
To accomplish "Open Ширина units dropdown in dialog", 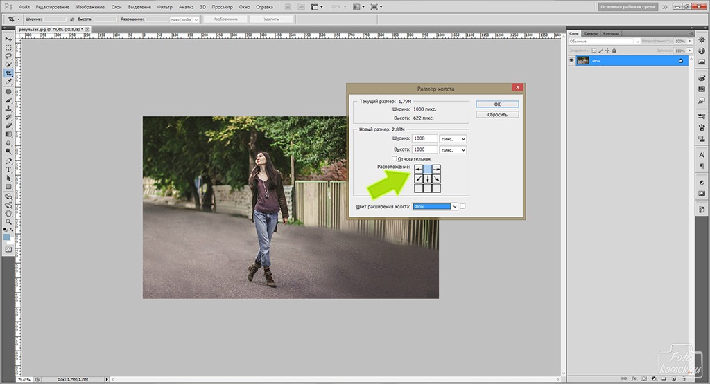I will click(453, 138).
